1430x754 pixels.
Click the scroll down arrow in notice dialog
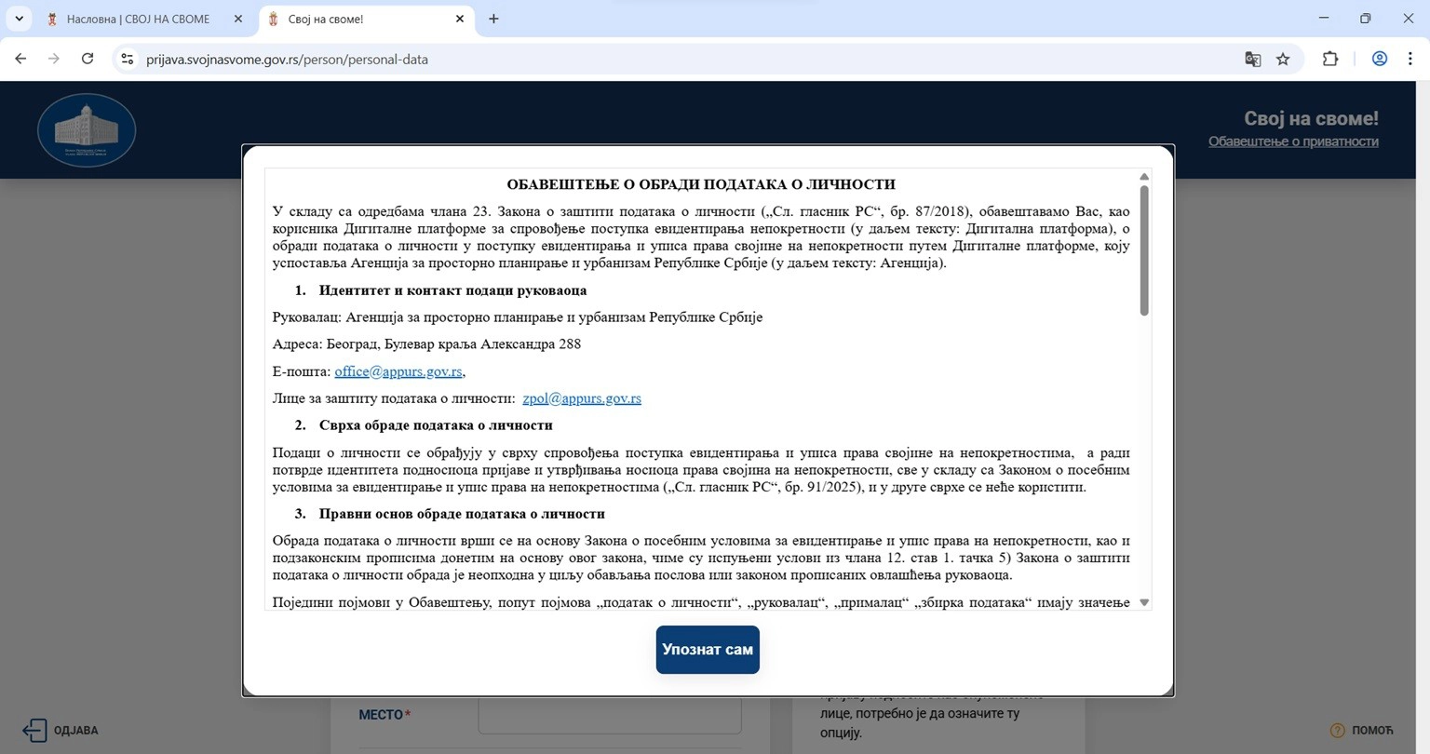pyautogui.click(x=1144, y=603)
